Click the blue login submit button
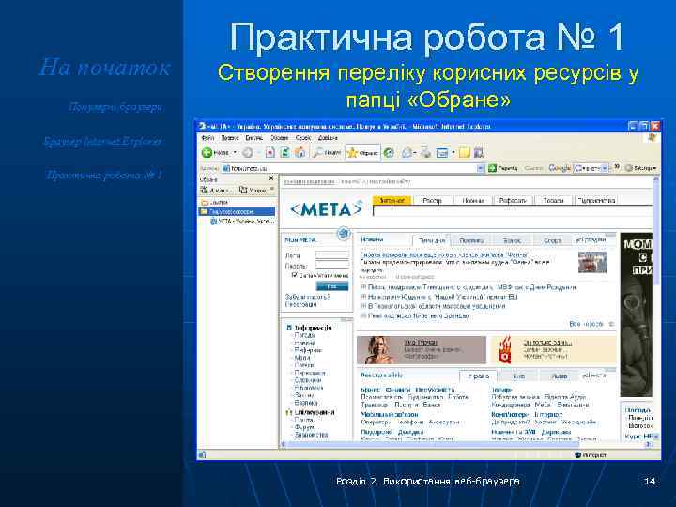The height and width of the screenshot is (507, 676). (332, 286)
